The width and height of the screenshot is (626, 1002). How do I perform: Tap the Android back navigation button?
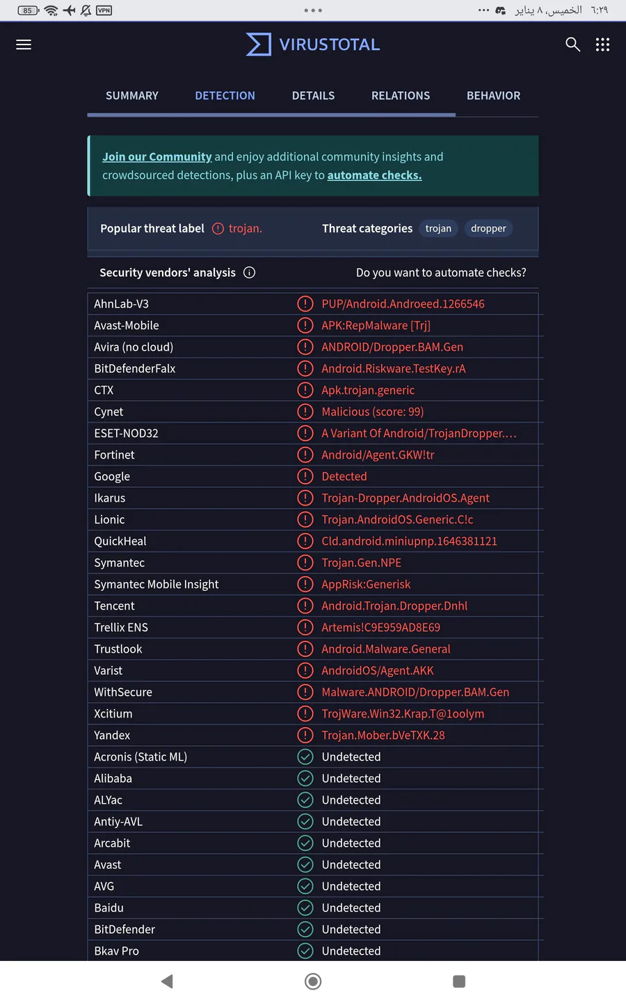[x=167, y=981]
